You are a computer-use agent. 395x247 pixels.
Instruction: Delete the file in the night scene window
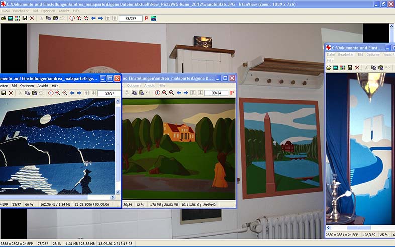tap(11, 93)
